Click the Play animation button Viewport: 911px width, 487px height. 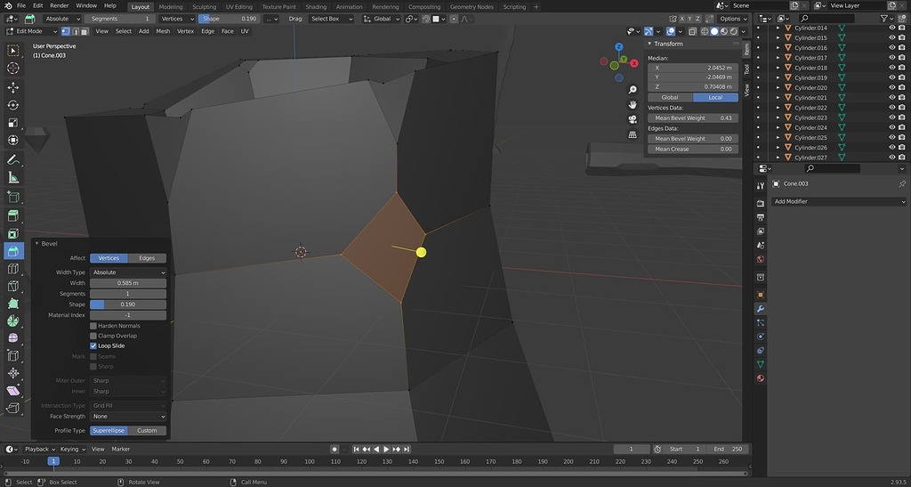(386, 450)
